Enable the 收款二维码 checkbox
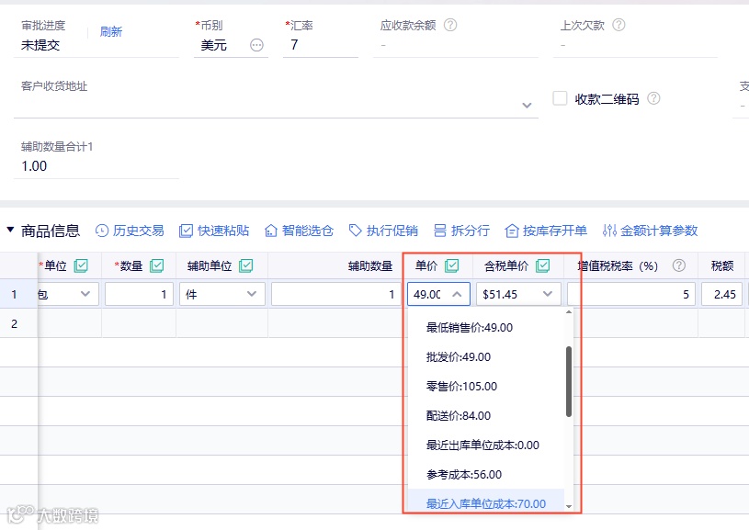The image size is (749, 530). click(x=560, y=98)
